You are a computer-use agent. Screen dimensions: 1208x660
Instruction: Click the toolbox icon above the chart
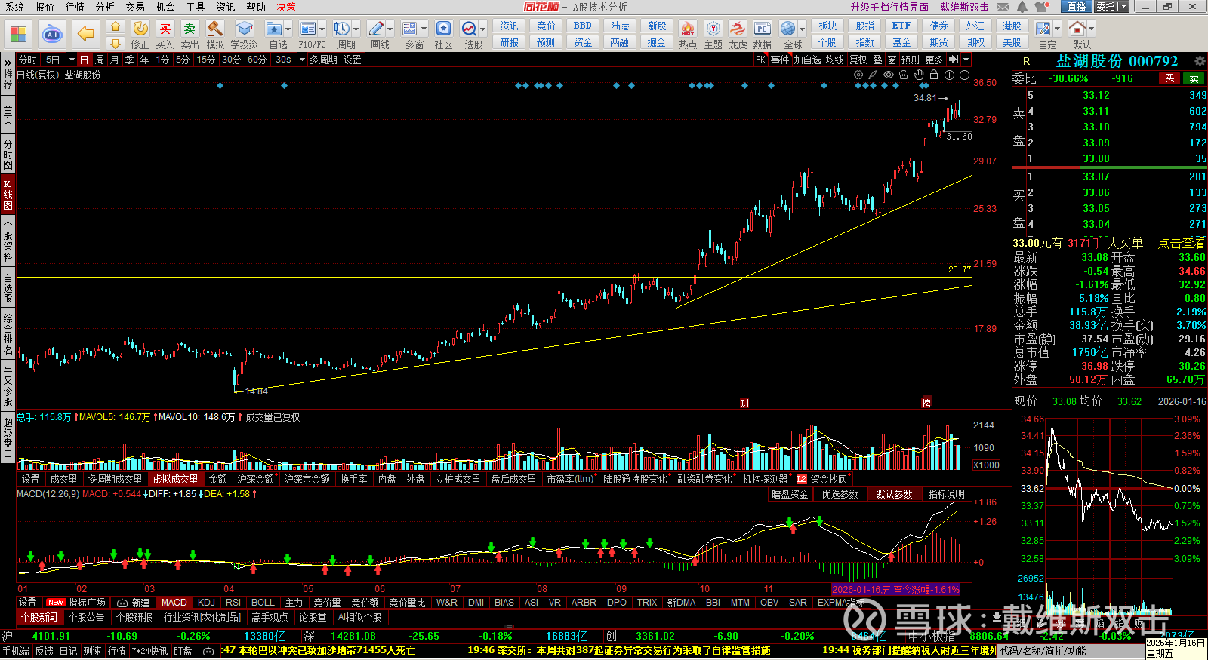[x=904, y=75]
